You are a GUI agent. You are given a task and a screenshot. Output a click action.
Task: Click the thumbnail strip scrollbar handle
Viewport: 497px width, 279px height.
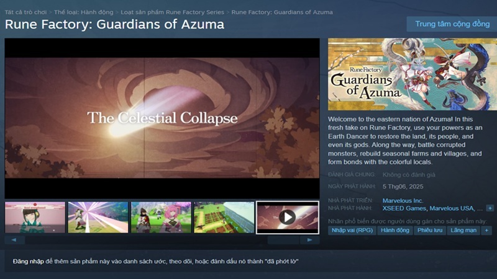(283, 240)
